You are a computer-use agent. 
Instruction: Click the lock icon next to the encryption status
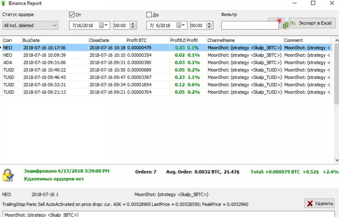coord(8,175)
